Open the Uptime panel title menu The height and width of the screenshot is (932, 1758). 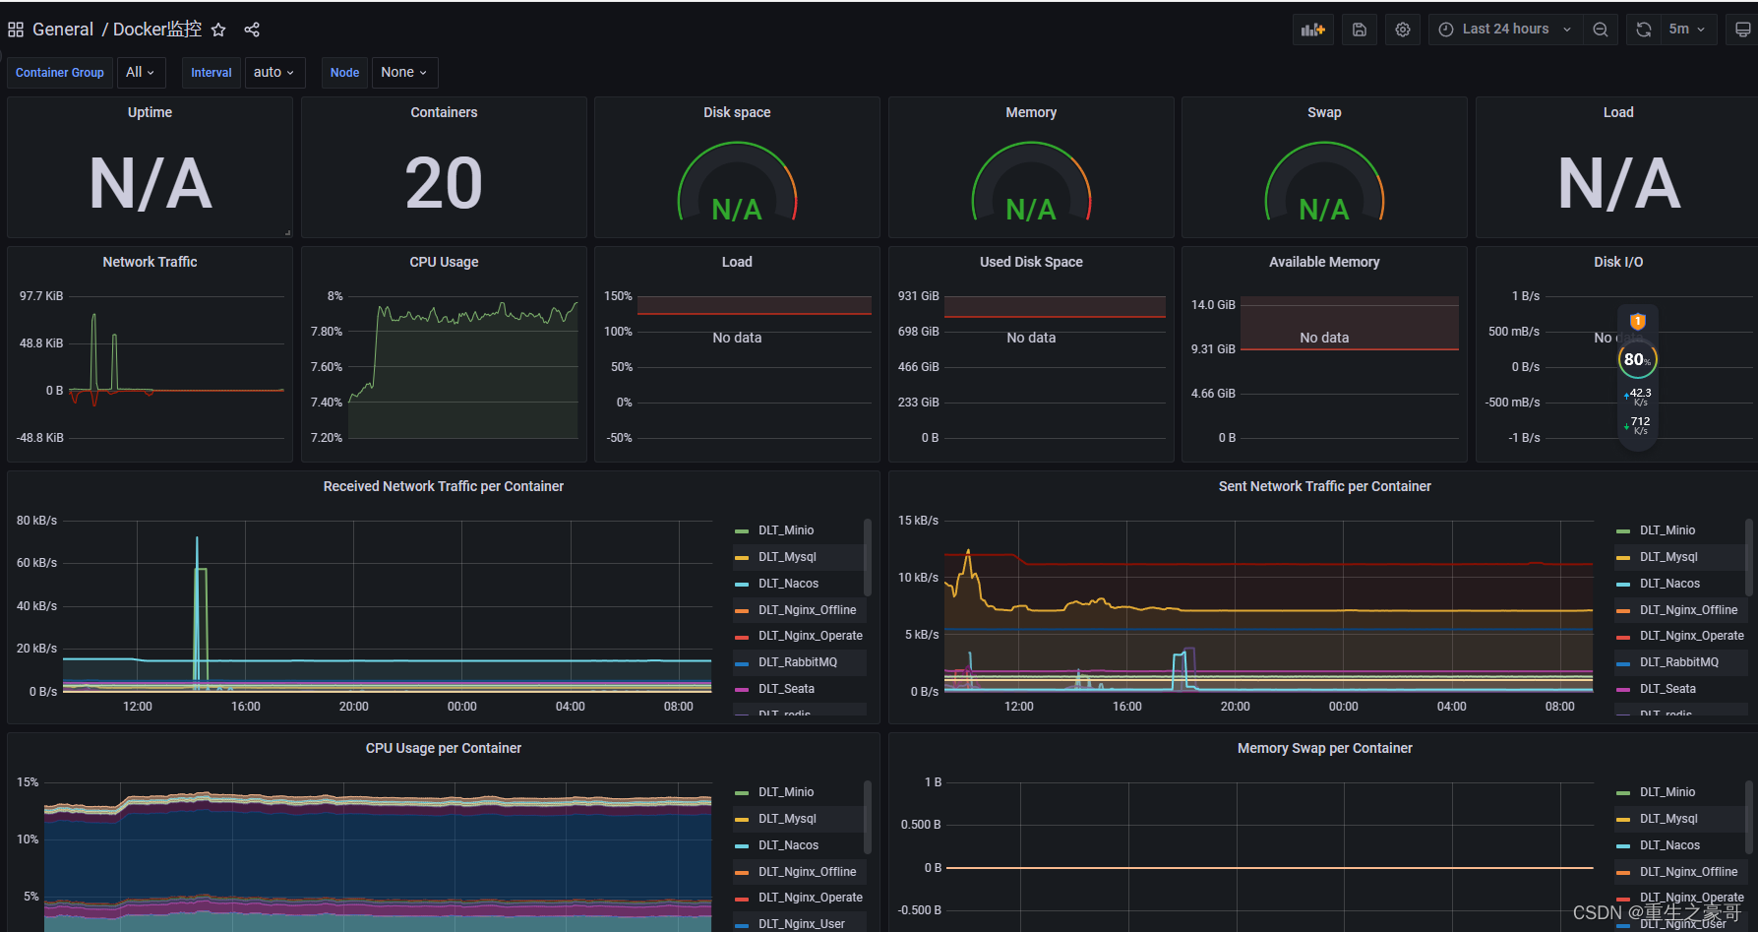(x=150, y=112)
